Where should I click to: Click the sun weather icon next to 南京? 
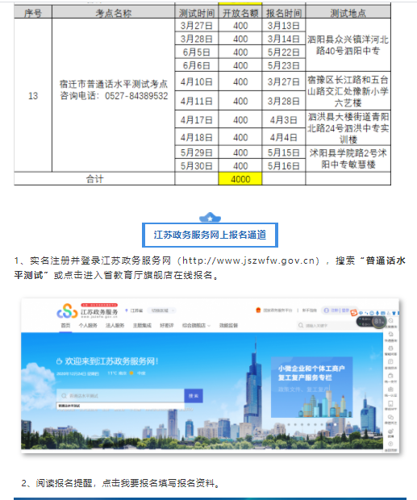click(131, 373)
